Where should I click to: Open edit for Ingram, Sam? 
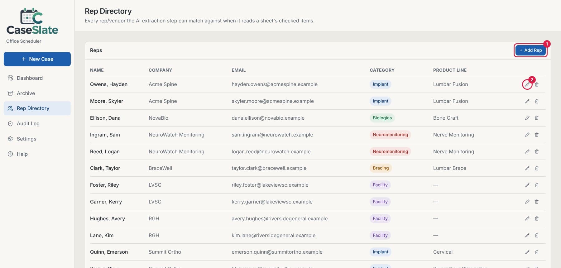tap(527, 135)
